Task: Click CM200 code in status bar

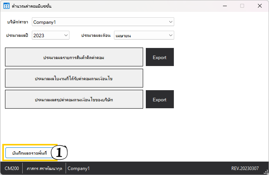Action: coord(12,168)
